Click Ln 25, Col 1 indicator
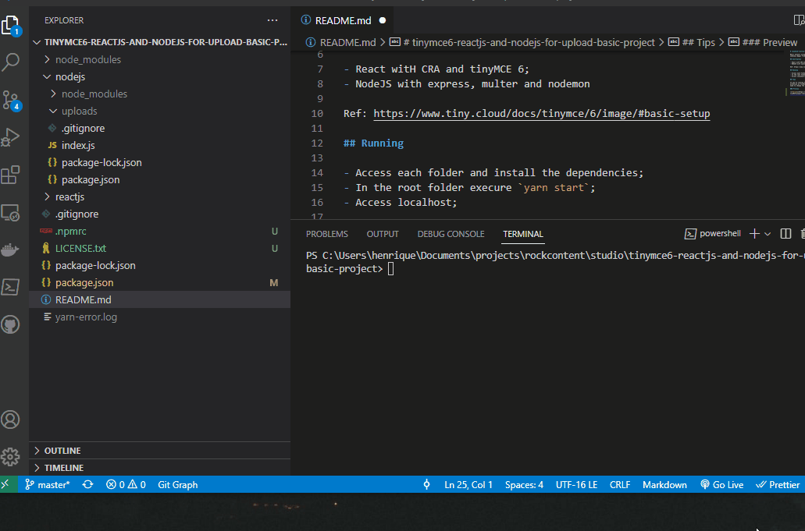Screen dimensions: 805x531 point(468,484)
